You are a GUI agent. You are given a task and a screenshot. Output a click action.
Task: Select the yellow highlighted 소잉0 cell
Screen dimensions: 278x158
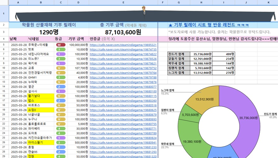point(41,110)
